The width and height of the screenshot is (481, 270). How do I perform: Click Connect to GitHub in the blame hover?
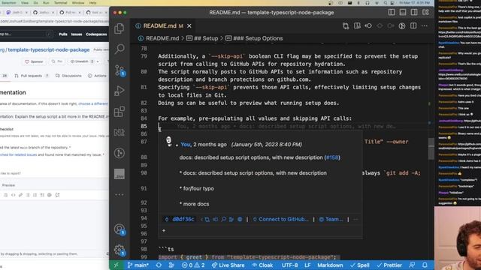point(280,219)
